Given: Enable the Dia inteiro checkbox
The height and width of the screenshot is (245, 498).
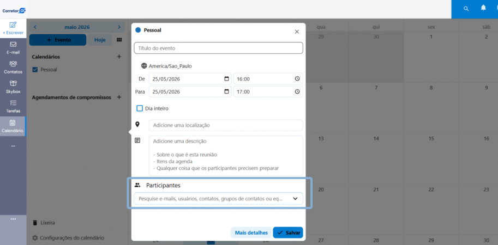Looking at the screenshot, I should (x=140, y=108).
